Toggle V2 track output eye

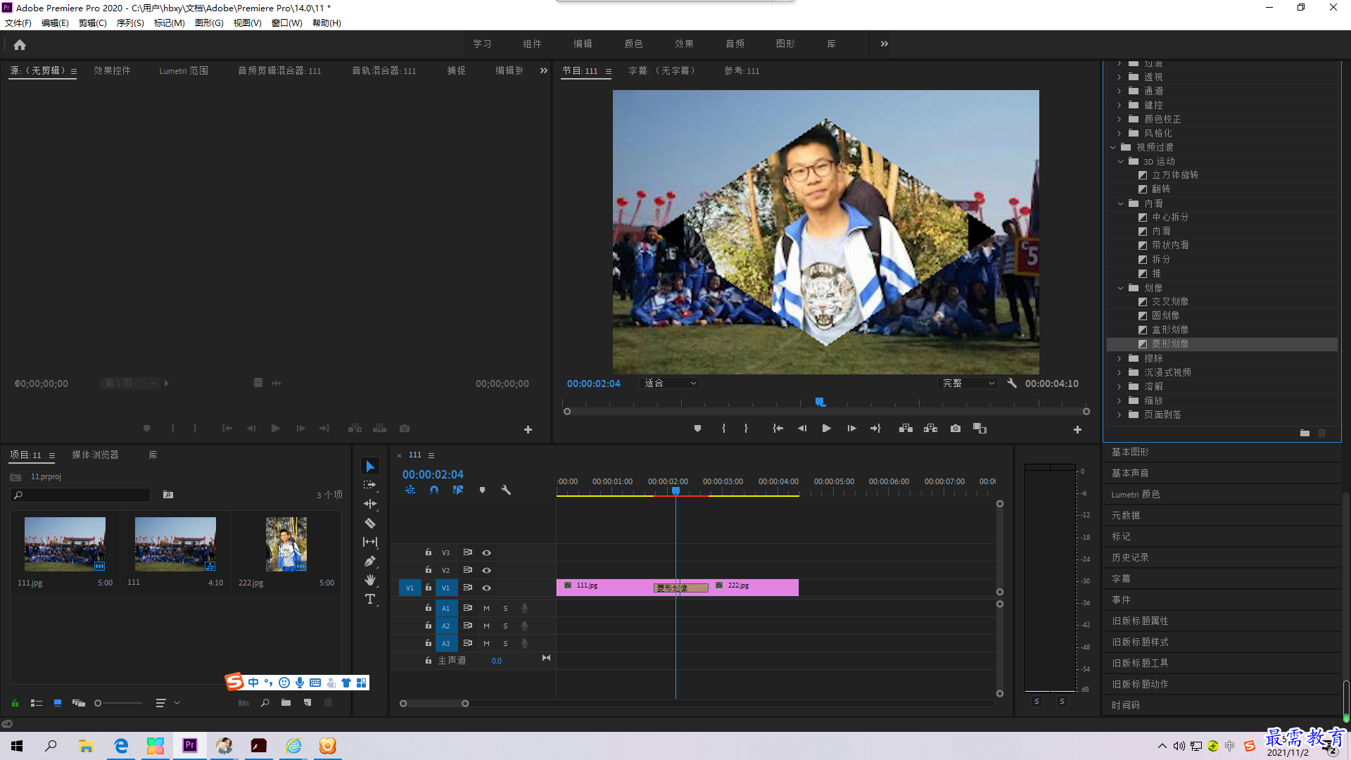(x=486, y=570)
